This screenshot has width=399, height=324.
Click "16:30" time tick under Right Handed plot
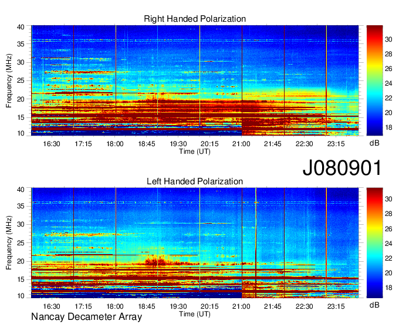tap(52, 144)
